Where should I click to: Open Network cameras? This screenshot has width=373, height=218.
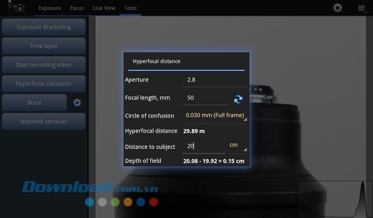44,121
